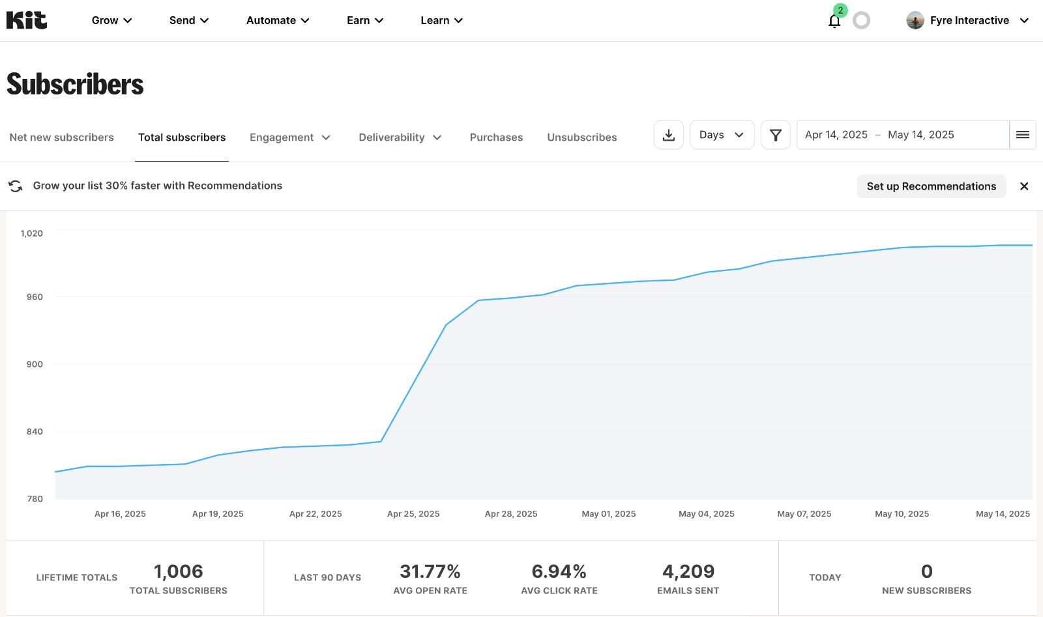Open the Fyre Interactive account chevron
Screen dimensions: 1043x617
pyautogui.click(x=1025, y=20)
